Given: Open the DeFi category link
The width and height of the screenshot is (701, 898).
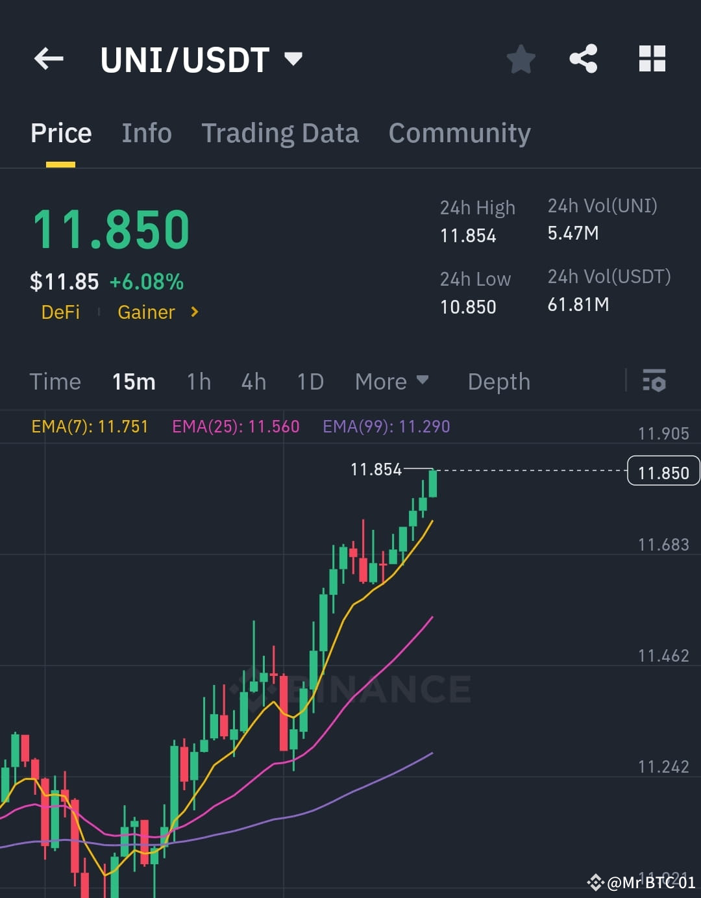Looking at the screenshot, I should point(60,312).
